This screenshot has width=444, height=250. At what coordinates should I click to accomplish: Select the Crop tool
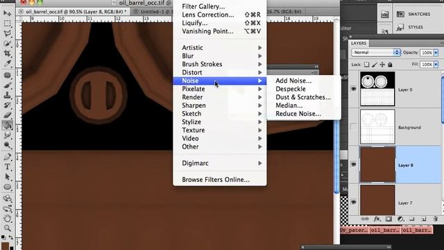[8, 53]
